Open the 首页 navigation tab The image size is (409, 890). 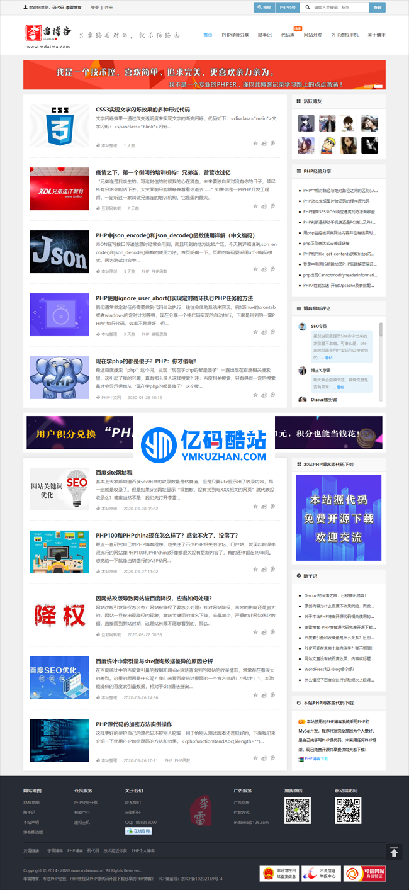(x=208, y=35)
